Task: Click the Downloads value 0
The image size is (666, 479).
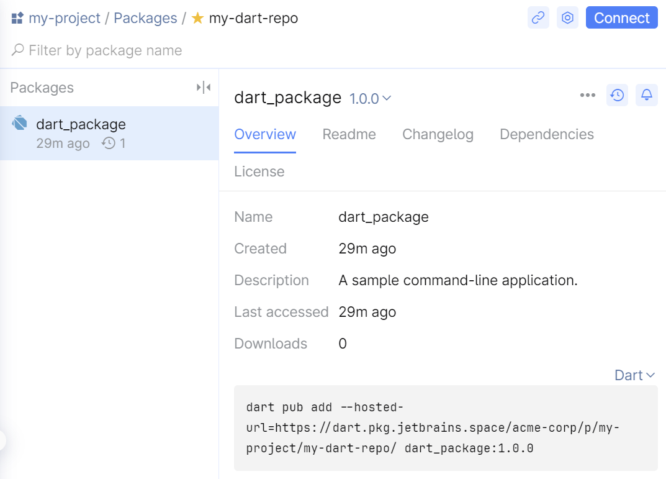Action: (x=343, y=344)
